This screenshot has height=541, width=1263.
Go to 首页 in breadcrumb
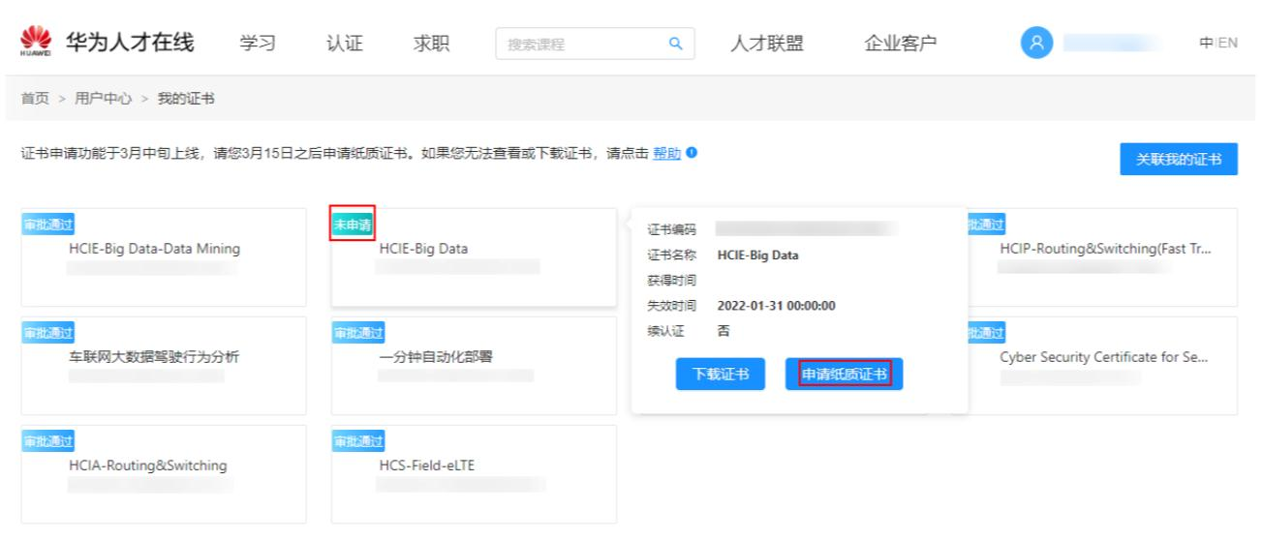click(x=36, y=99)
